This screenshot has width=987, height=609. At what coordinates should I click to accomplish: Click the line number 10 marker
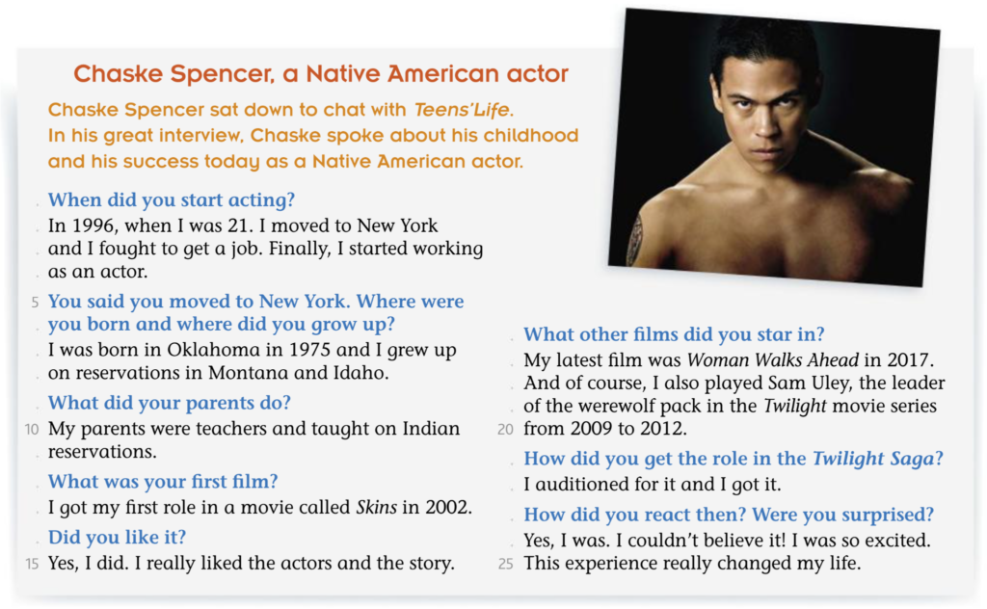tap(32, 429)
